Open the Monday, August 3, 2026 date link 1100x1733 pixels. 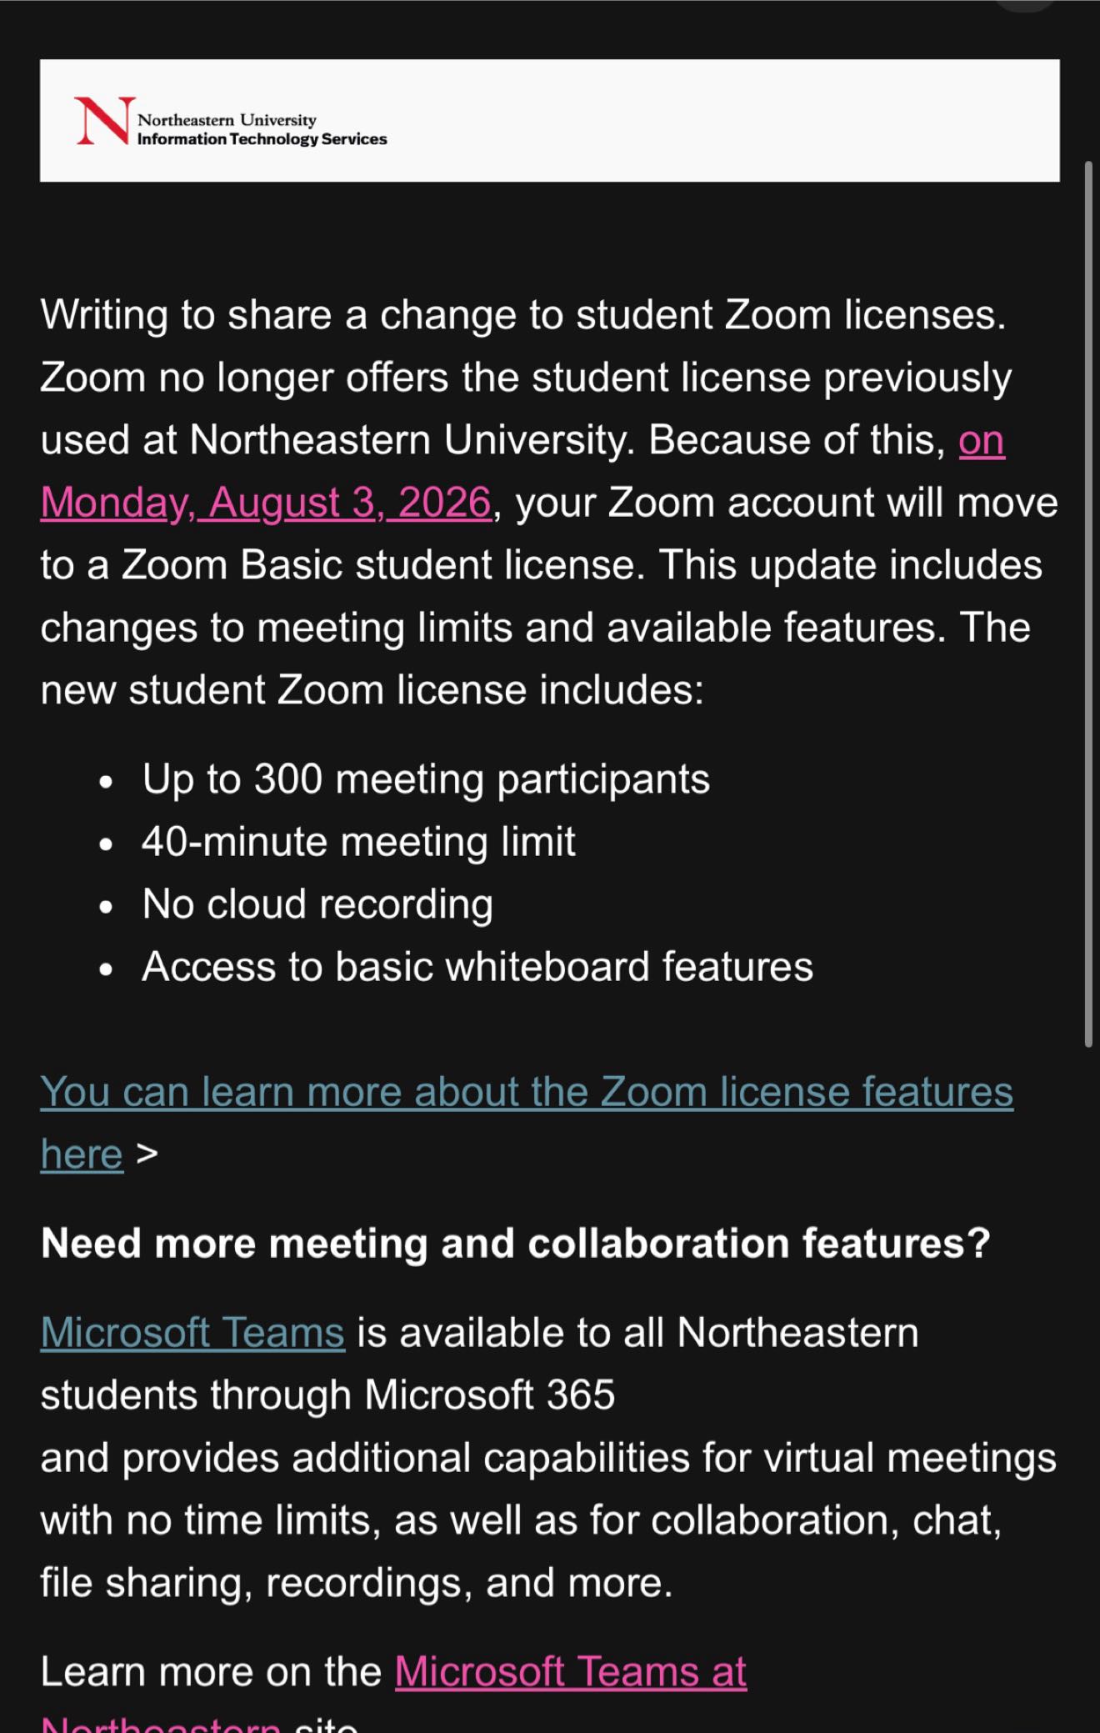click(266, 503)
